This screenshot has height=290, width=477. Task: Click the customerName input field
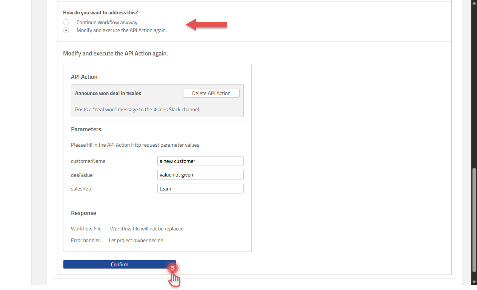pos(200,161)
